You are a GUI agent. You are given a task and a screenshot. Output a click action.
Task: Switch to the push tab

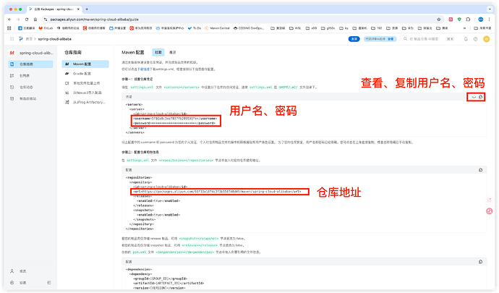point(173,52)
